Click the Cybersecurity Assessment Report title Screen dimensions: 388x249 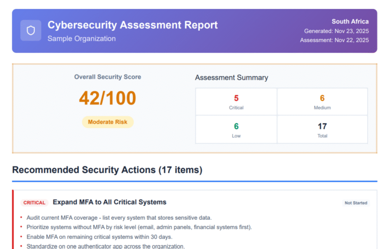(x=133, y=25)
